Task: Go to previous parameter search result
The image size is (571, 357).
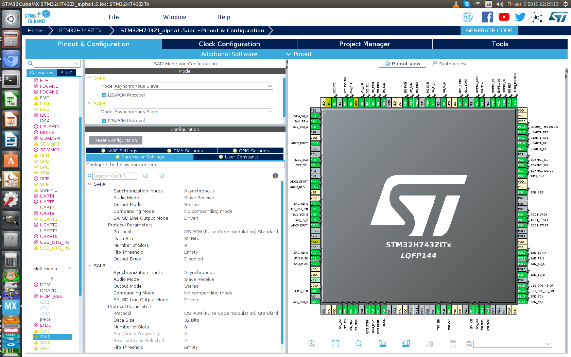Action: click(x=145, y=176)
